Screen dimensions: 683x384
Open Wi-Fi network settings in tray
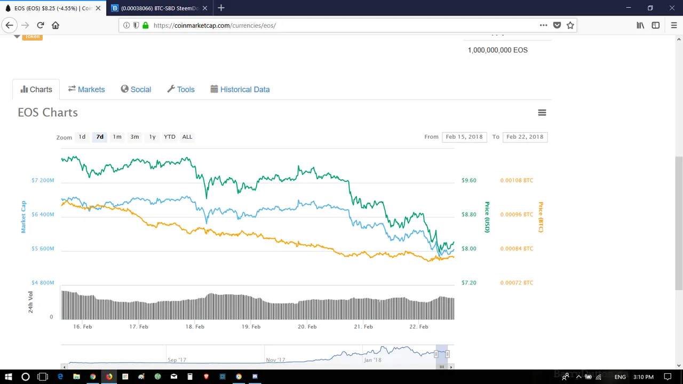click(x=599, y=377)
